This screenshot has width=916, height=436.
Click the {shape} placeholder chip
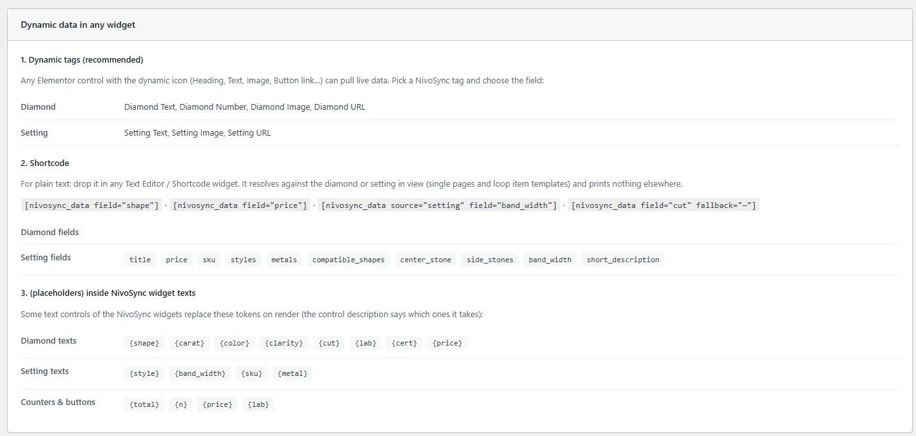[144, 343]
